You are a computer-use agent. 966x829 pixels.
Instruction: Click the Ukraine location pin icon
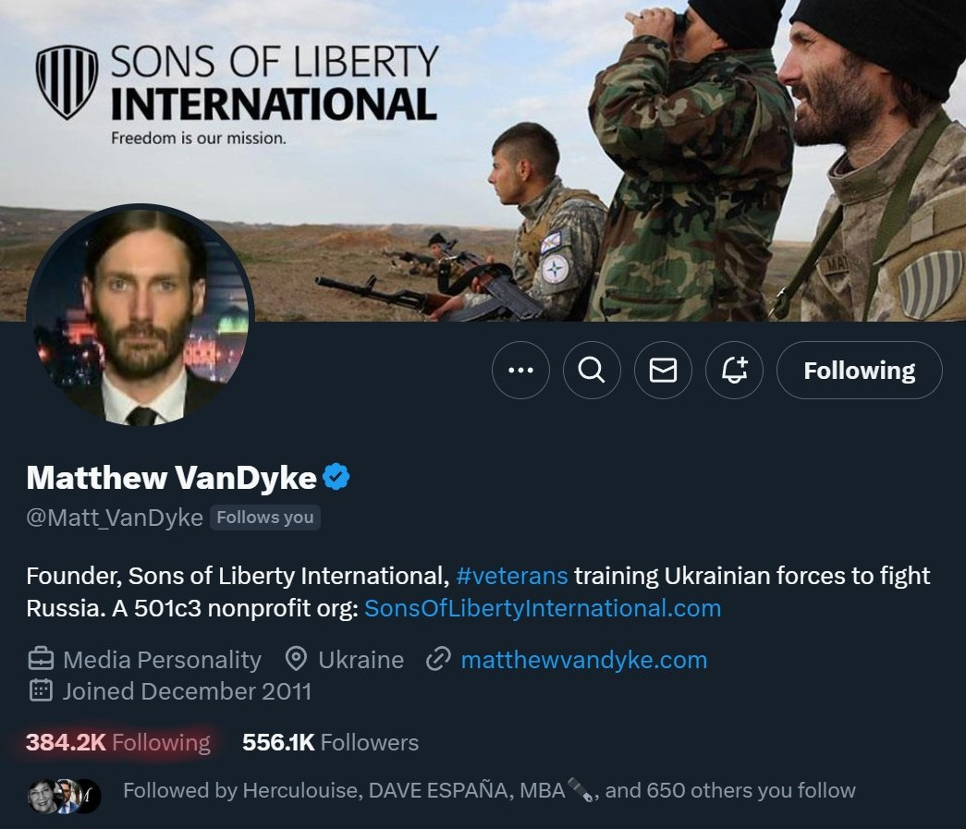tap(297, 659)
